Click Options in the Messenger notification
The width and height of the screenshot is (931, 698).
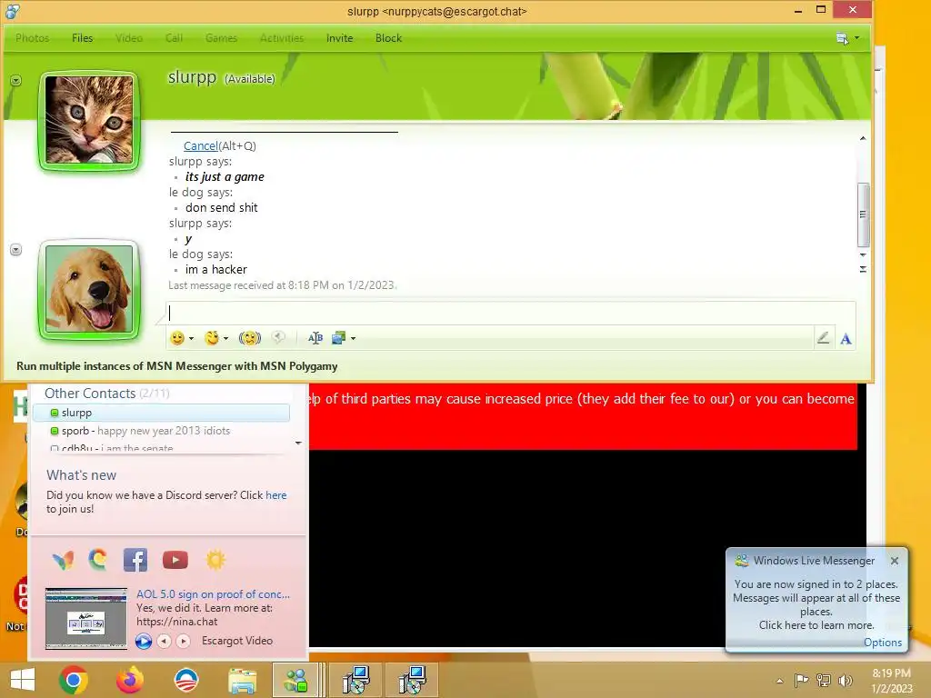coord(882,643)
